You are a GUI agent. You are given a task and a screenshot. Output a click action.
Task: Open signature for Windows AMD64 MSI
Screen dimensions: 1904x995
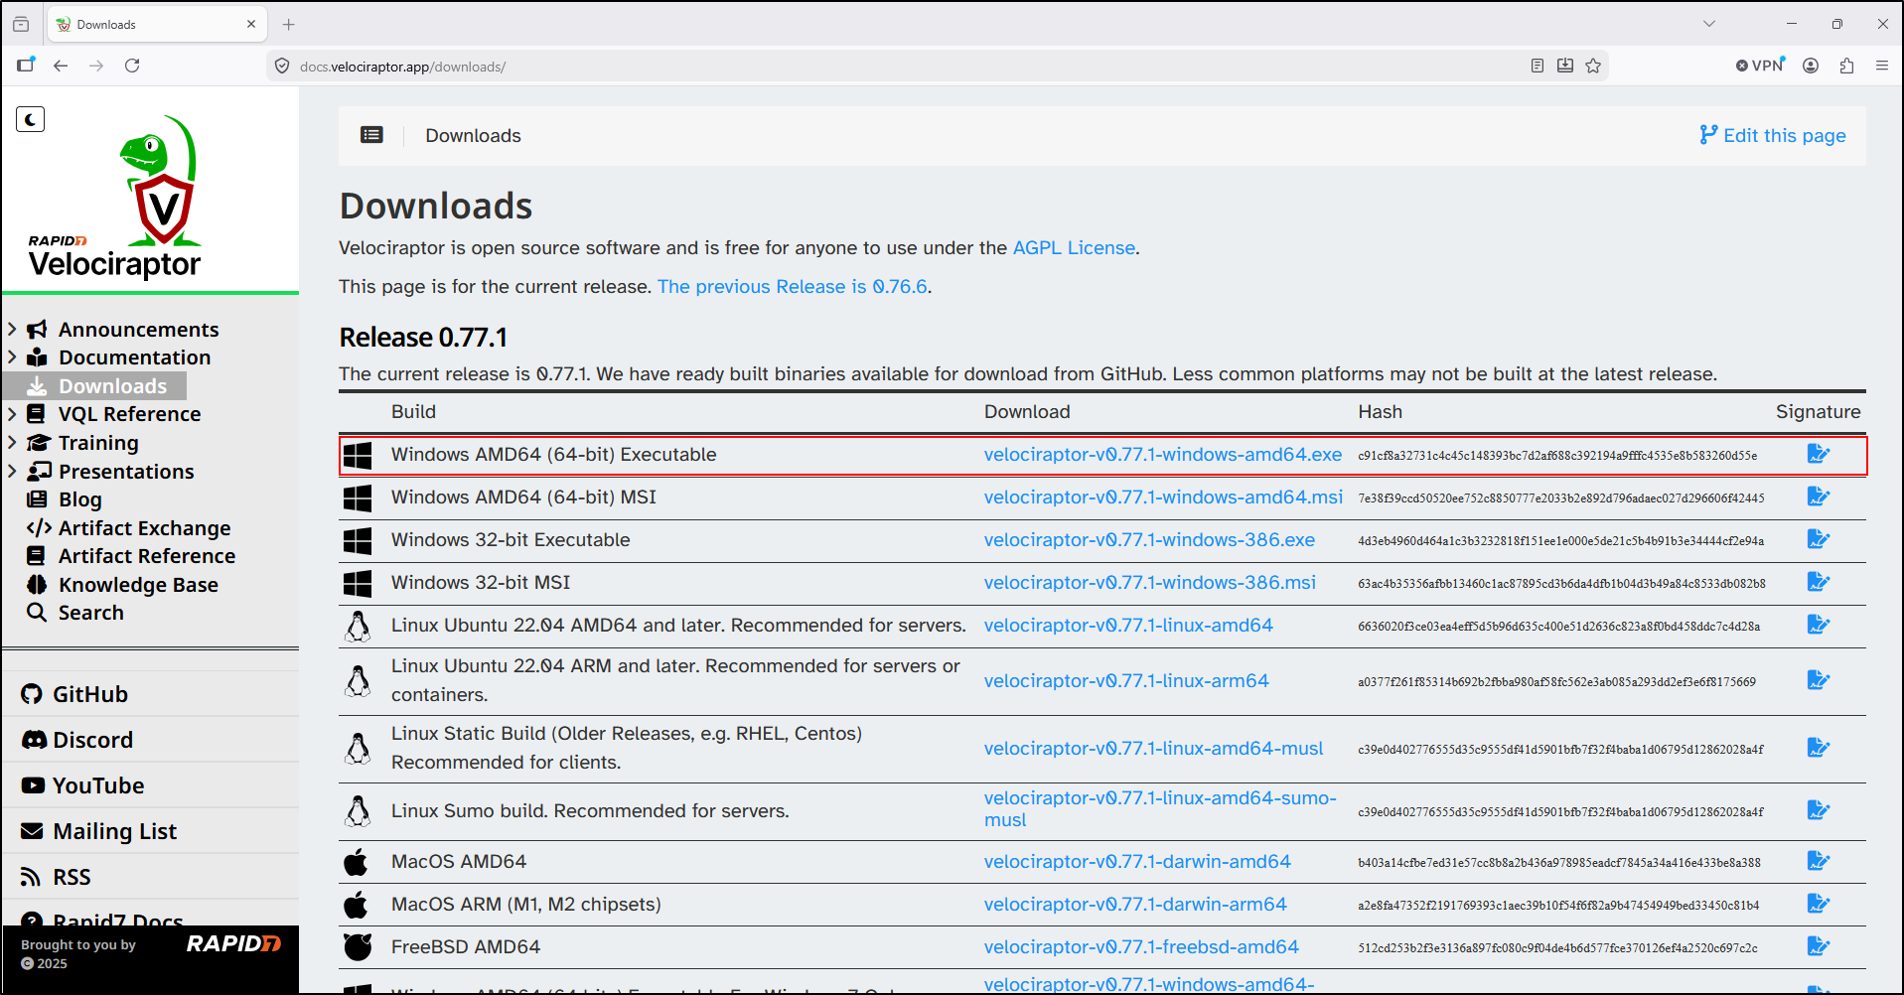[1818, 497]
